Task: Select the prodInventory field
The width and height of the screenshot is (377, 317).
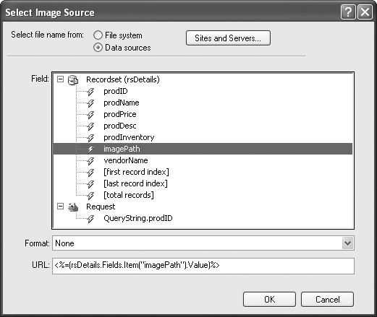Action: click(x=129, y=137)
